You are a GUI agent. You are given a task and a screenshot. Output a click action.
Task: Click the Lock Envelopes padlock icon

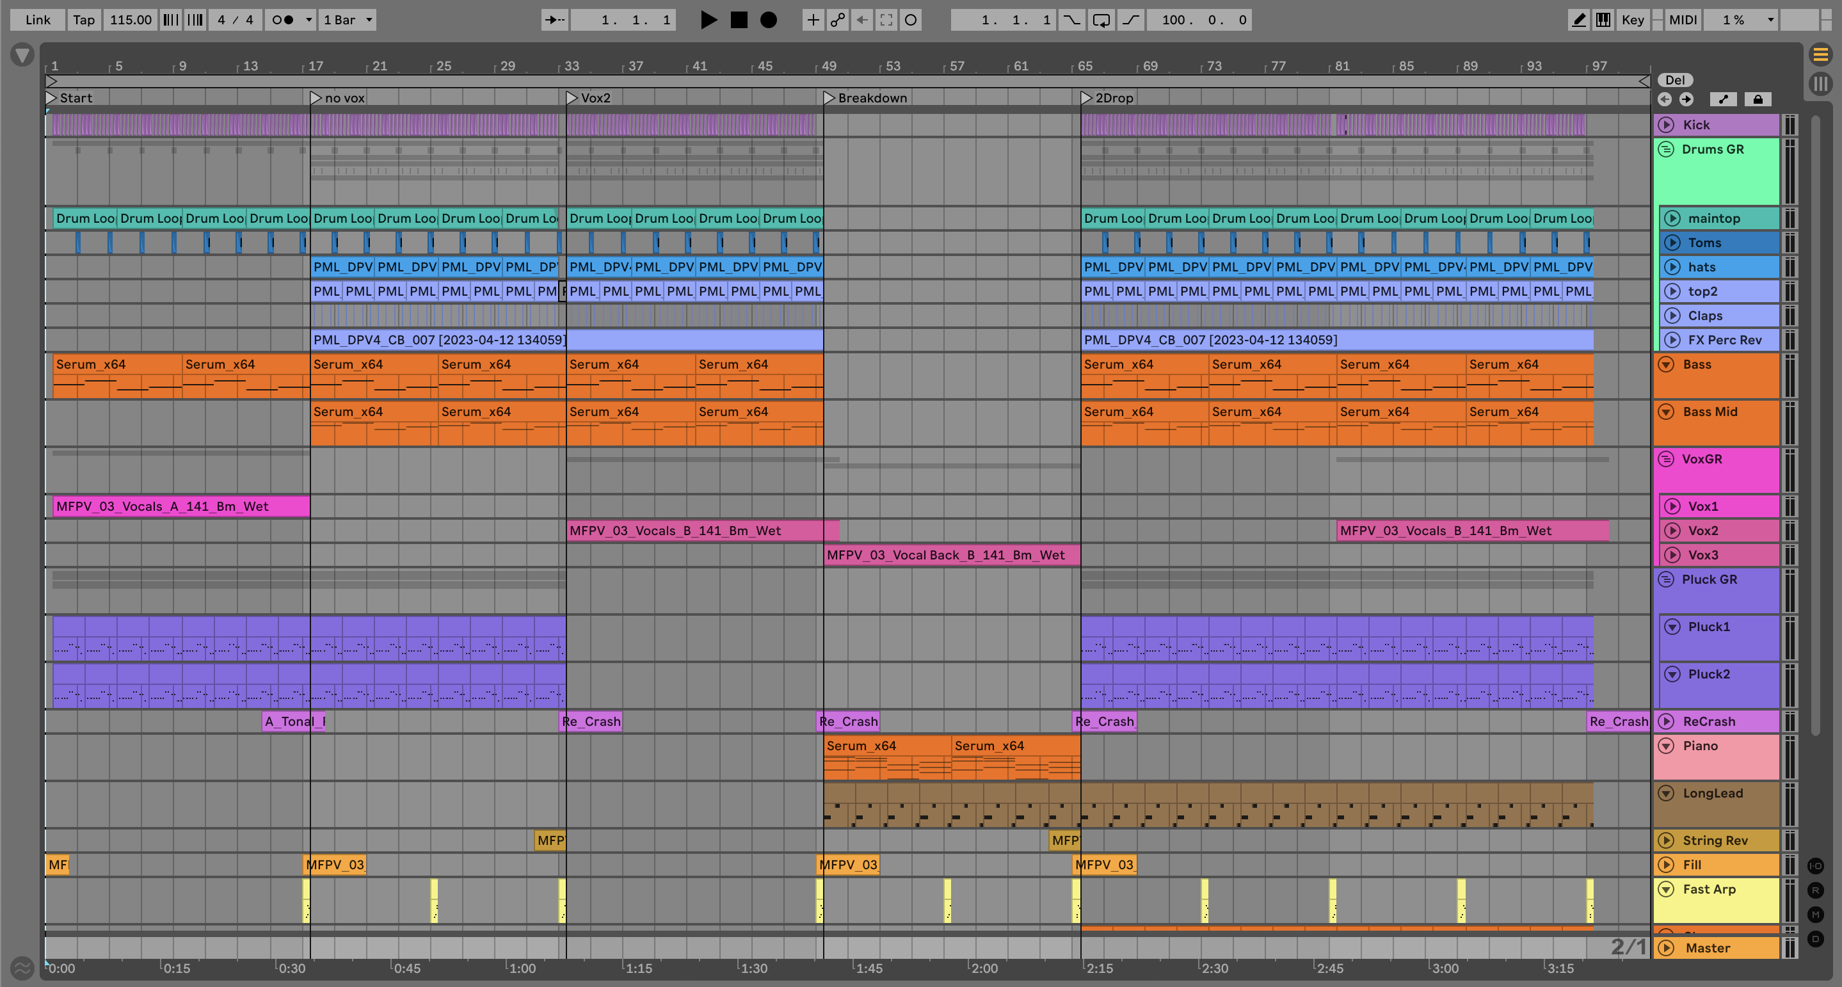click(x=1758, y=99)
